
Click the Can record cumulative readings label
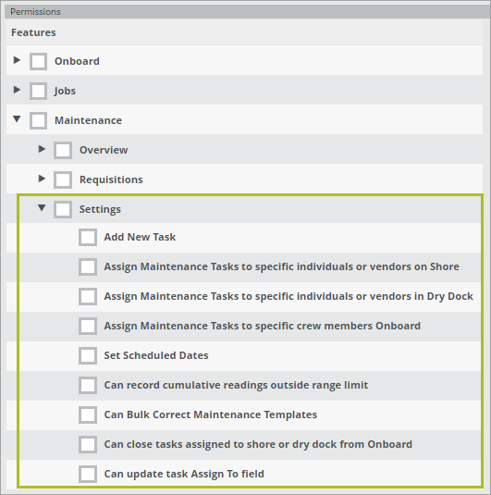click(236, 385)
